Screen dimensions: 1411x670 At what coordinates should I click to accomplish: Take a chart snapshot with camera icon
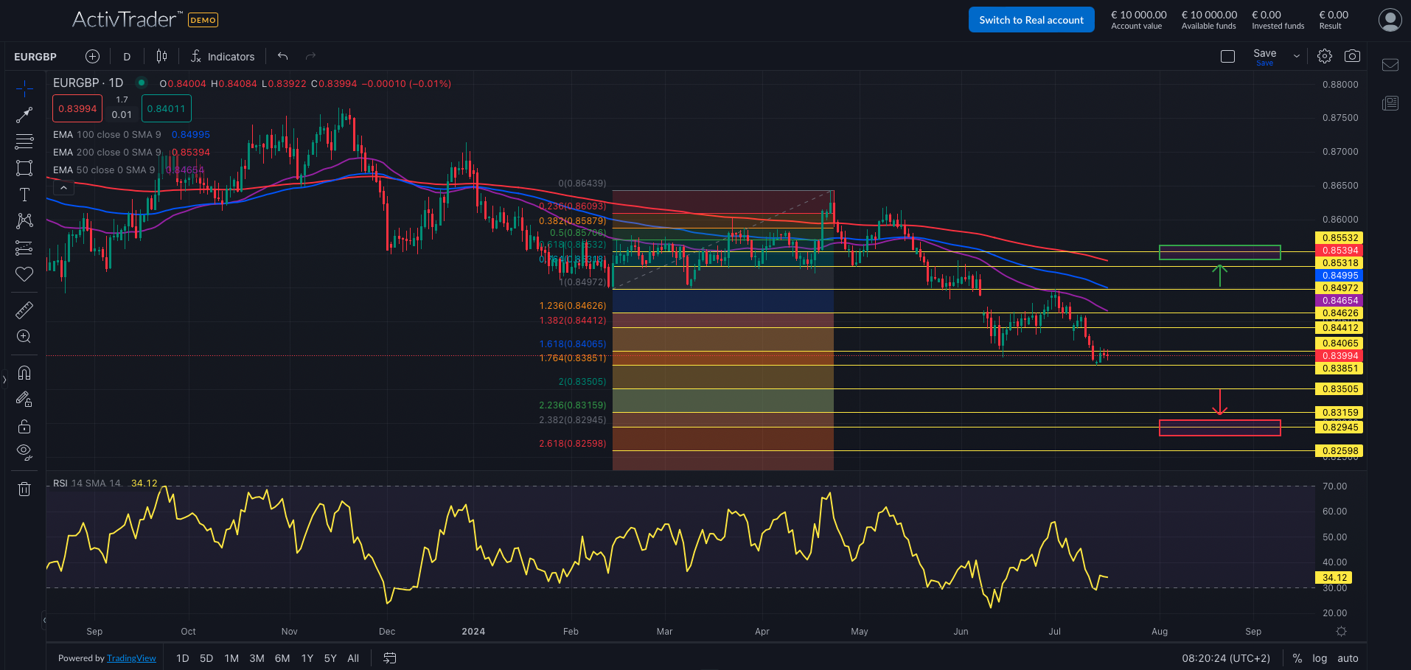(x=1352, y=55)
